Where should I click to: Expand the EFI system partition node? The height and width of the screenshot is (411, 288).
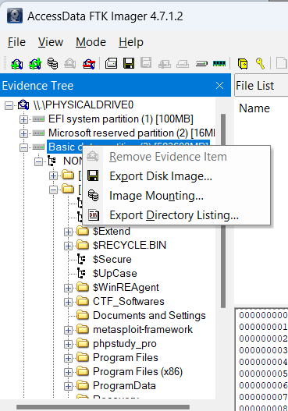[x=23, y=119]
